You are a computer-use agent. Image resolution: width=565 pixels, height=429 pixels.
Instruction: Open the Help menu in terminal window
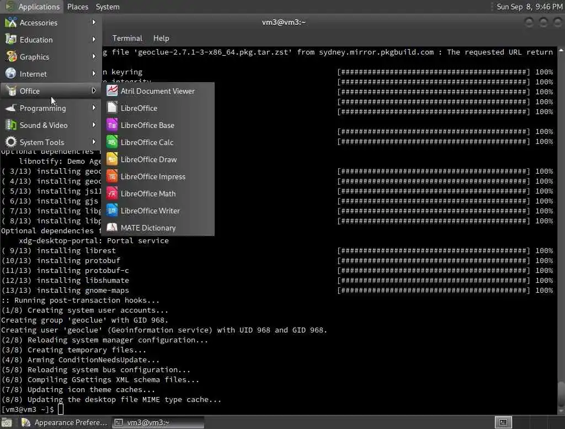[161, 38]
